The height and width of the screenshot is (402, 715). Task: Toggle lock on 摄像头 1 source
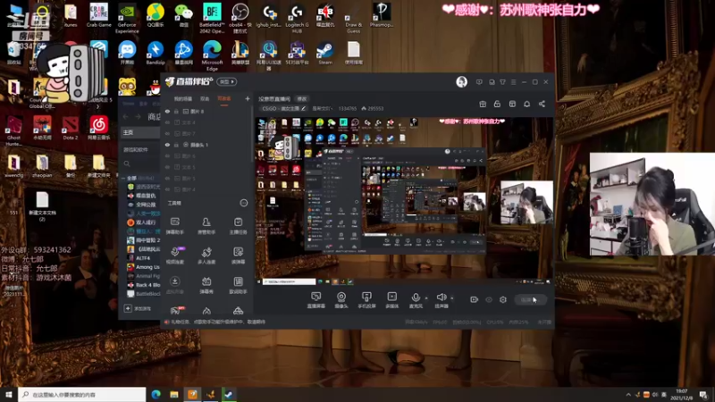point(176,145)
